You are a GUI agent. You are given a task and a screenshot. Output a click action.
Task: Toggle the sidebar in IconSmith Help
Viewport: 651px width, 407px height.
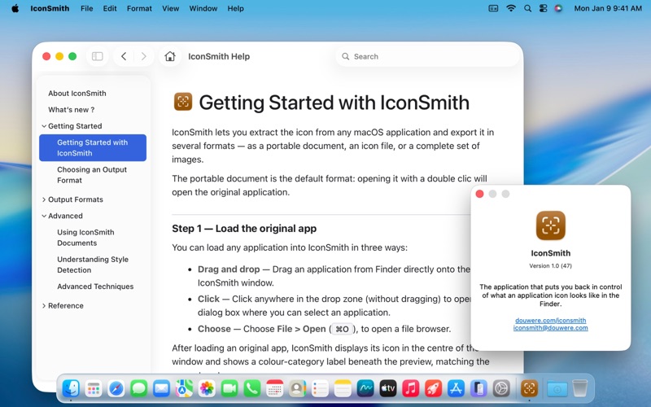pos(97,56)
